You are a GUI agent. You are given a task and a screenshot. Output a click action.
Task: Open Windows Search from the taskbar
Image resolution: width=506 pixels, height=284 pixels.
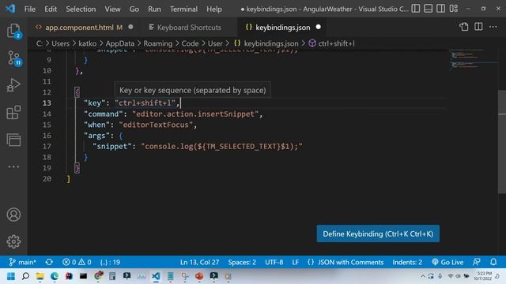tap(25, 276)
